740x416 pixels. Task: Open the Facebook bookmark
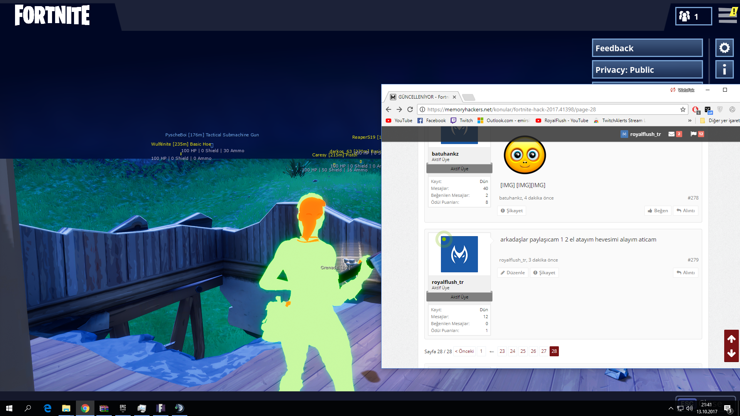pos(432,121)
